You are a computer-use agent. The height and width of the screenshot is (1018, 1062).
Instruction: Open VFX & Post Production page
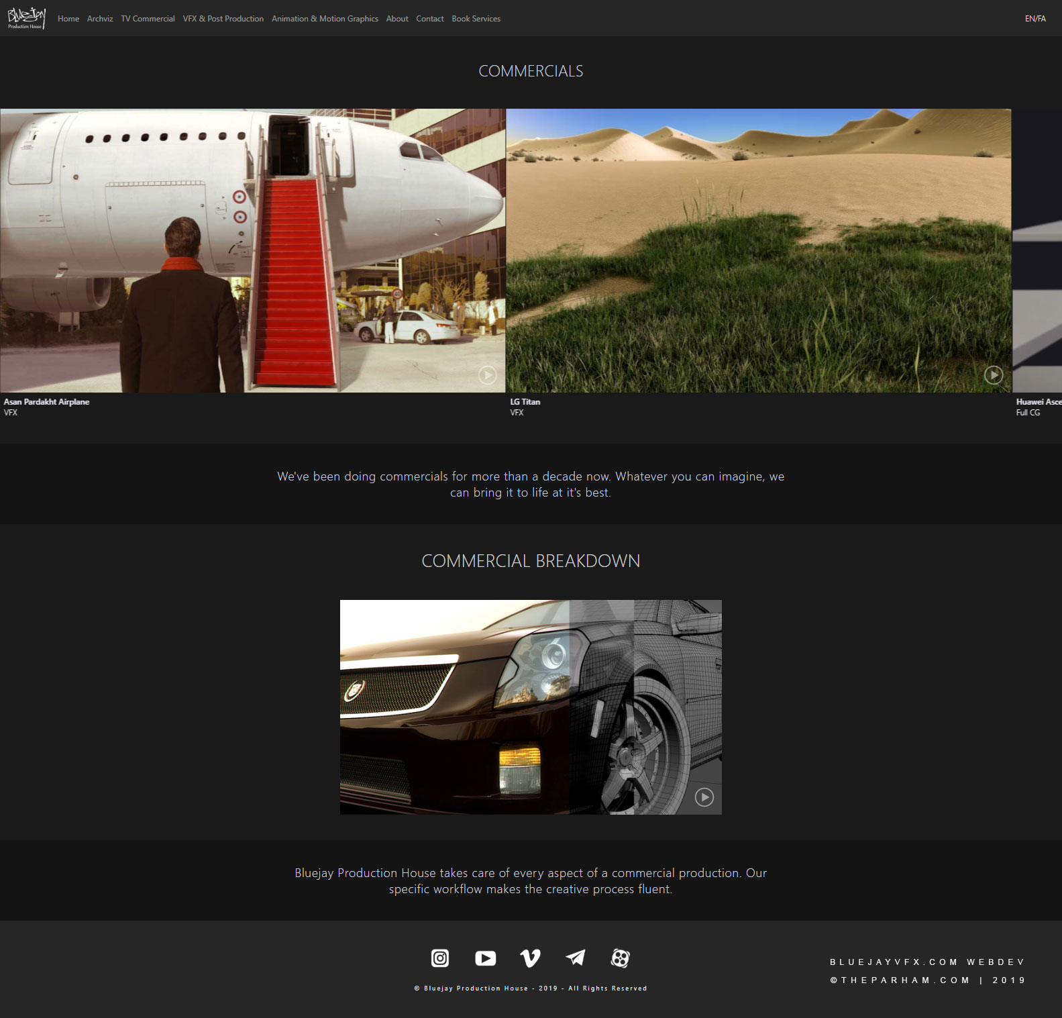click(x=223, y=19)
